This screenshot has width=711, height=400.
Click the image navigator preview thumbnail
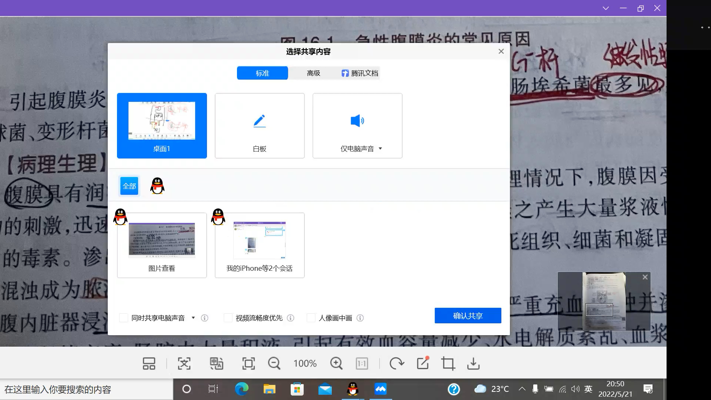pos(604,301)
